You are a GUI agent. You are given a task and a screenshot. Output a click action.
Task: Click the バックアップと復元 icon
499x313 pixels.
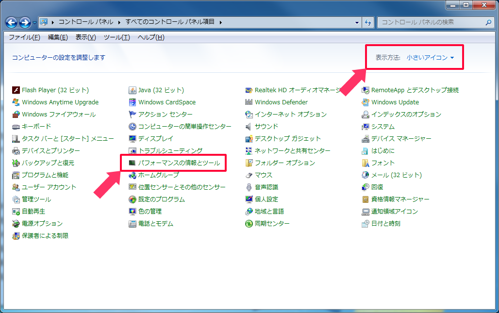pyautogui.click(x=16, y=163)
